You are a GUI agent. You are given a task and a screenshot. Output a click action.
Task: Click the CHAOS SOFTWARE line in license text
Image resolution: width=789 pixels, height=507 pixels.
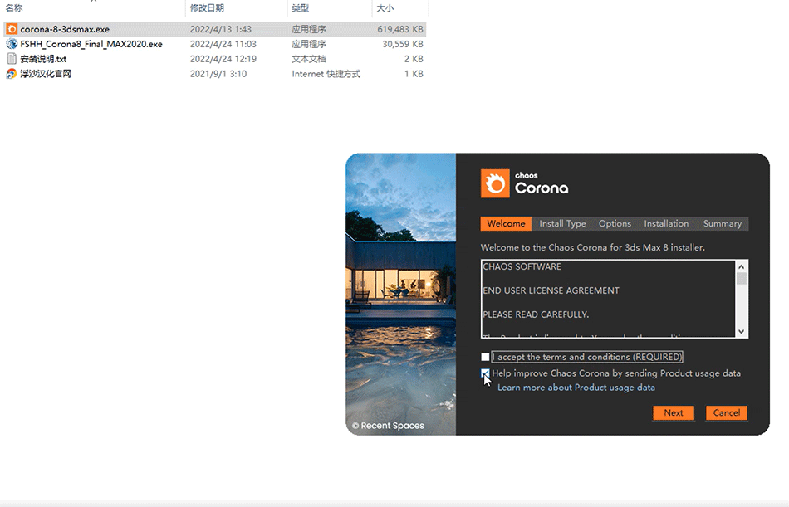(522, 266)
